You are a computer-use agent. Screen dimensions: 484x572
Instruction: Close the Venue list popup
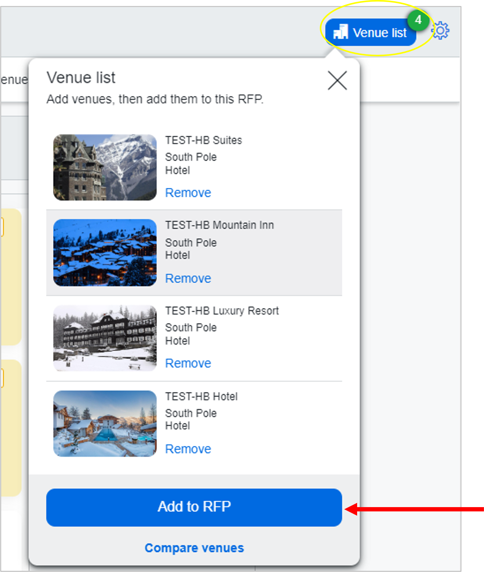coord(337,80)
